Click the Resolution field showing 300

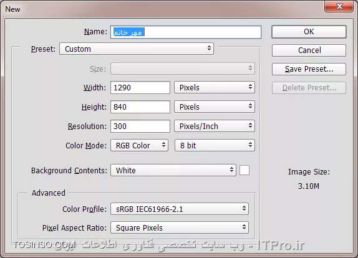(140, 126)
